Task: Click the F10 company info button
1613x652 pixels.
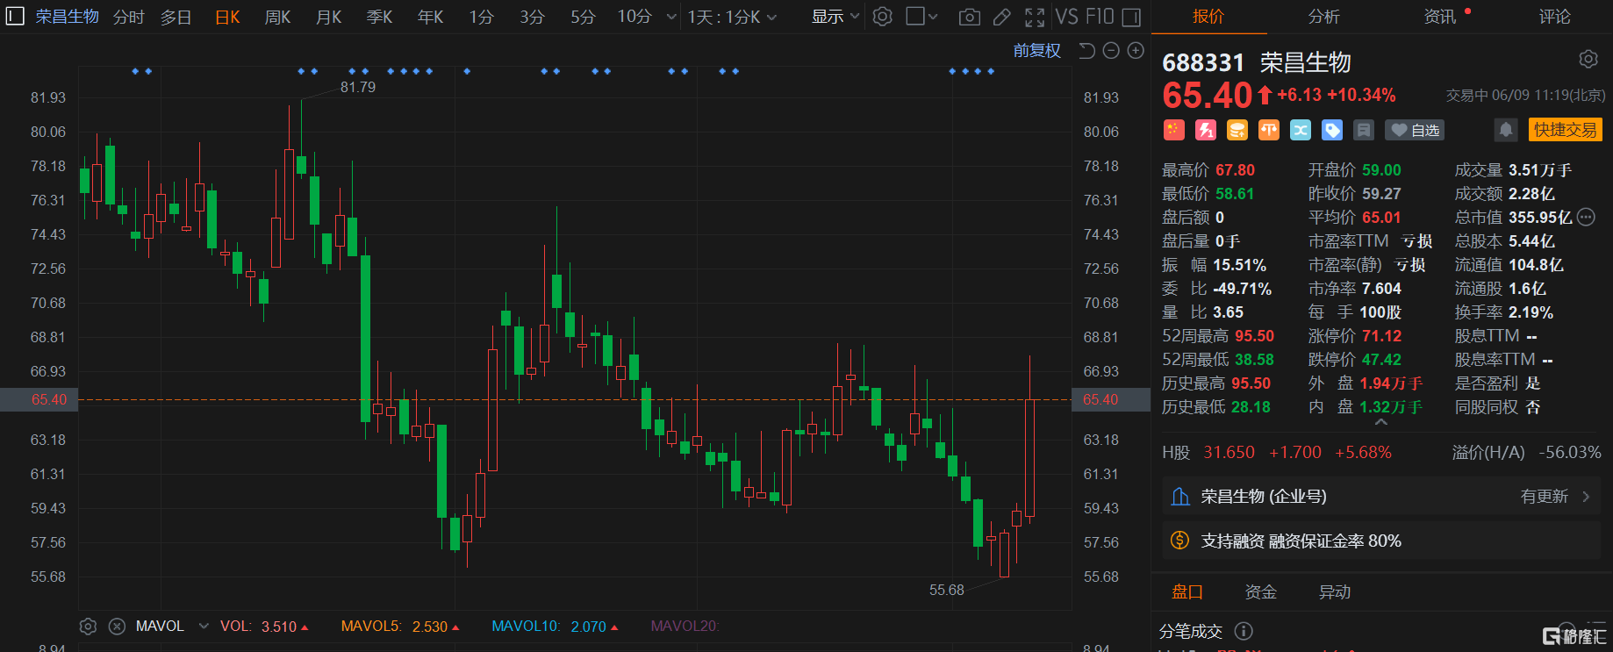Action: tap(1100, 17)
